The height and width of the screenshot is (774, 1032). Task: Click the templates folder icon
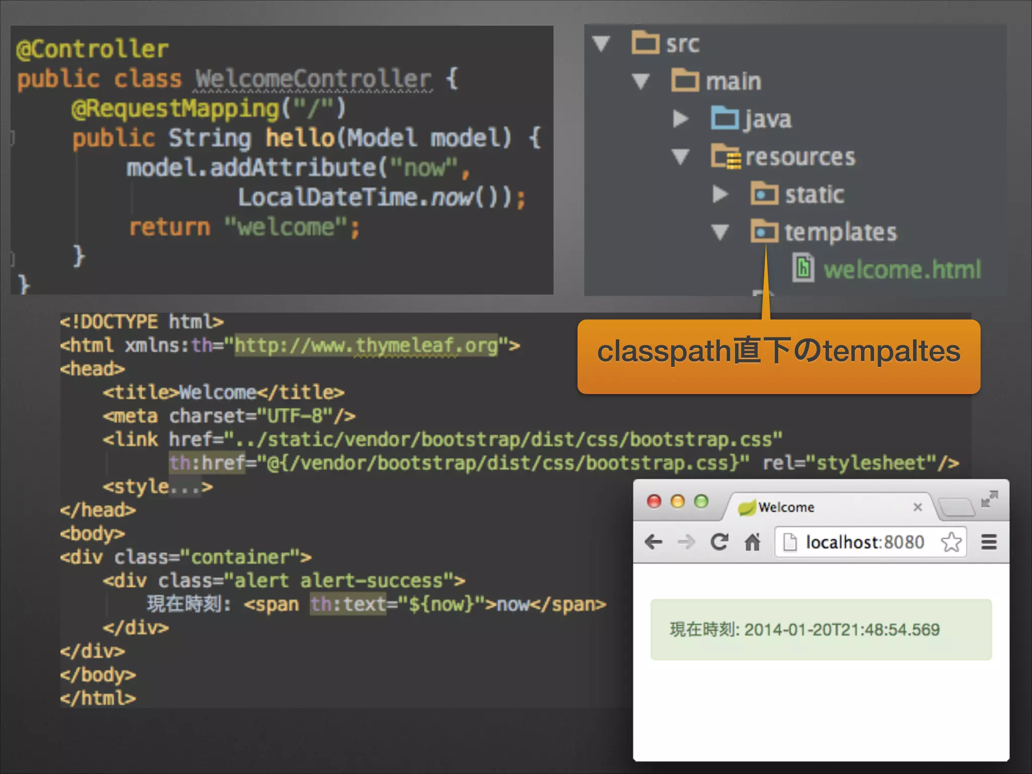click(764, 231)
